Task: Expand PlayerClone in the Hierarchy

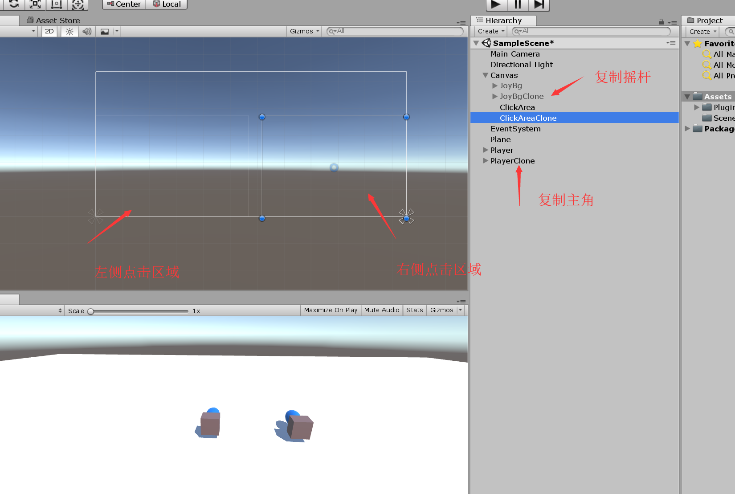Action: click(485, 161)
